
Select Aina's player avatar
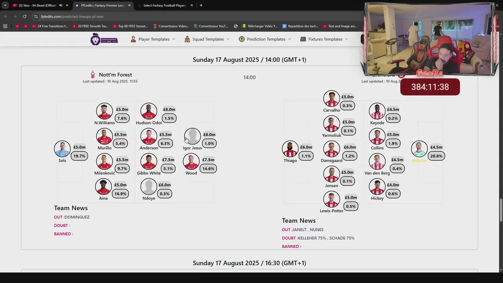tap(103, 187)
